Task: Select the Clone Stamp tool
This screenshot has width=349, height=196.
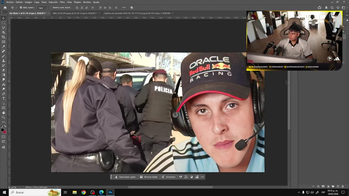Action: click(4, 61)
